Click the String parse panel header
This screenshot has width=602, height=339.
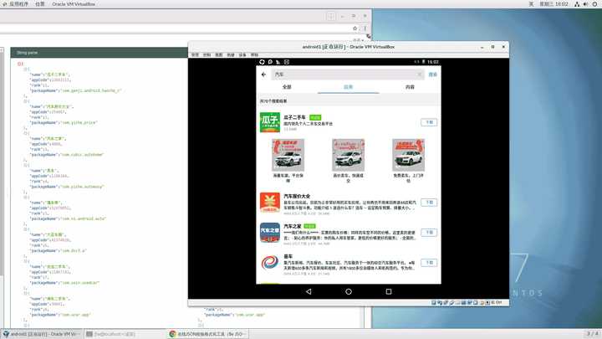tap(99, 53)
